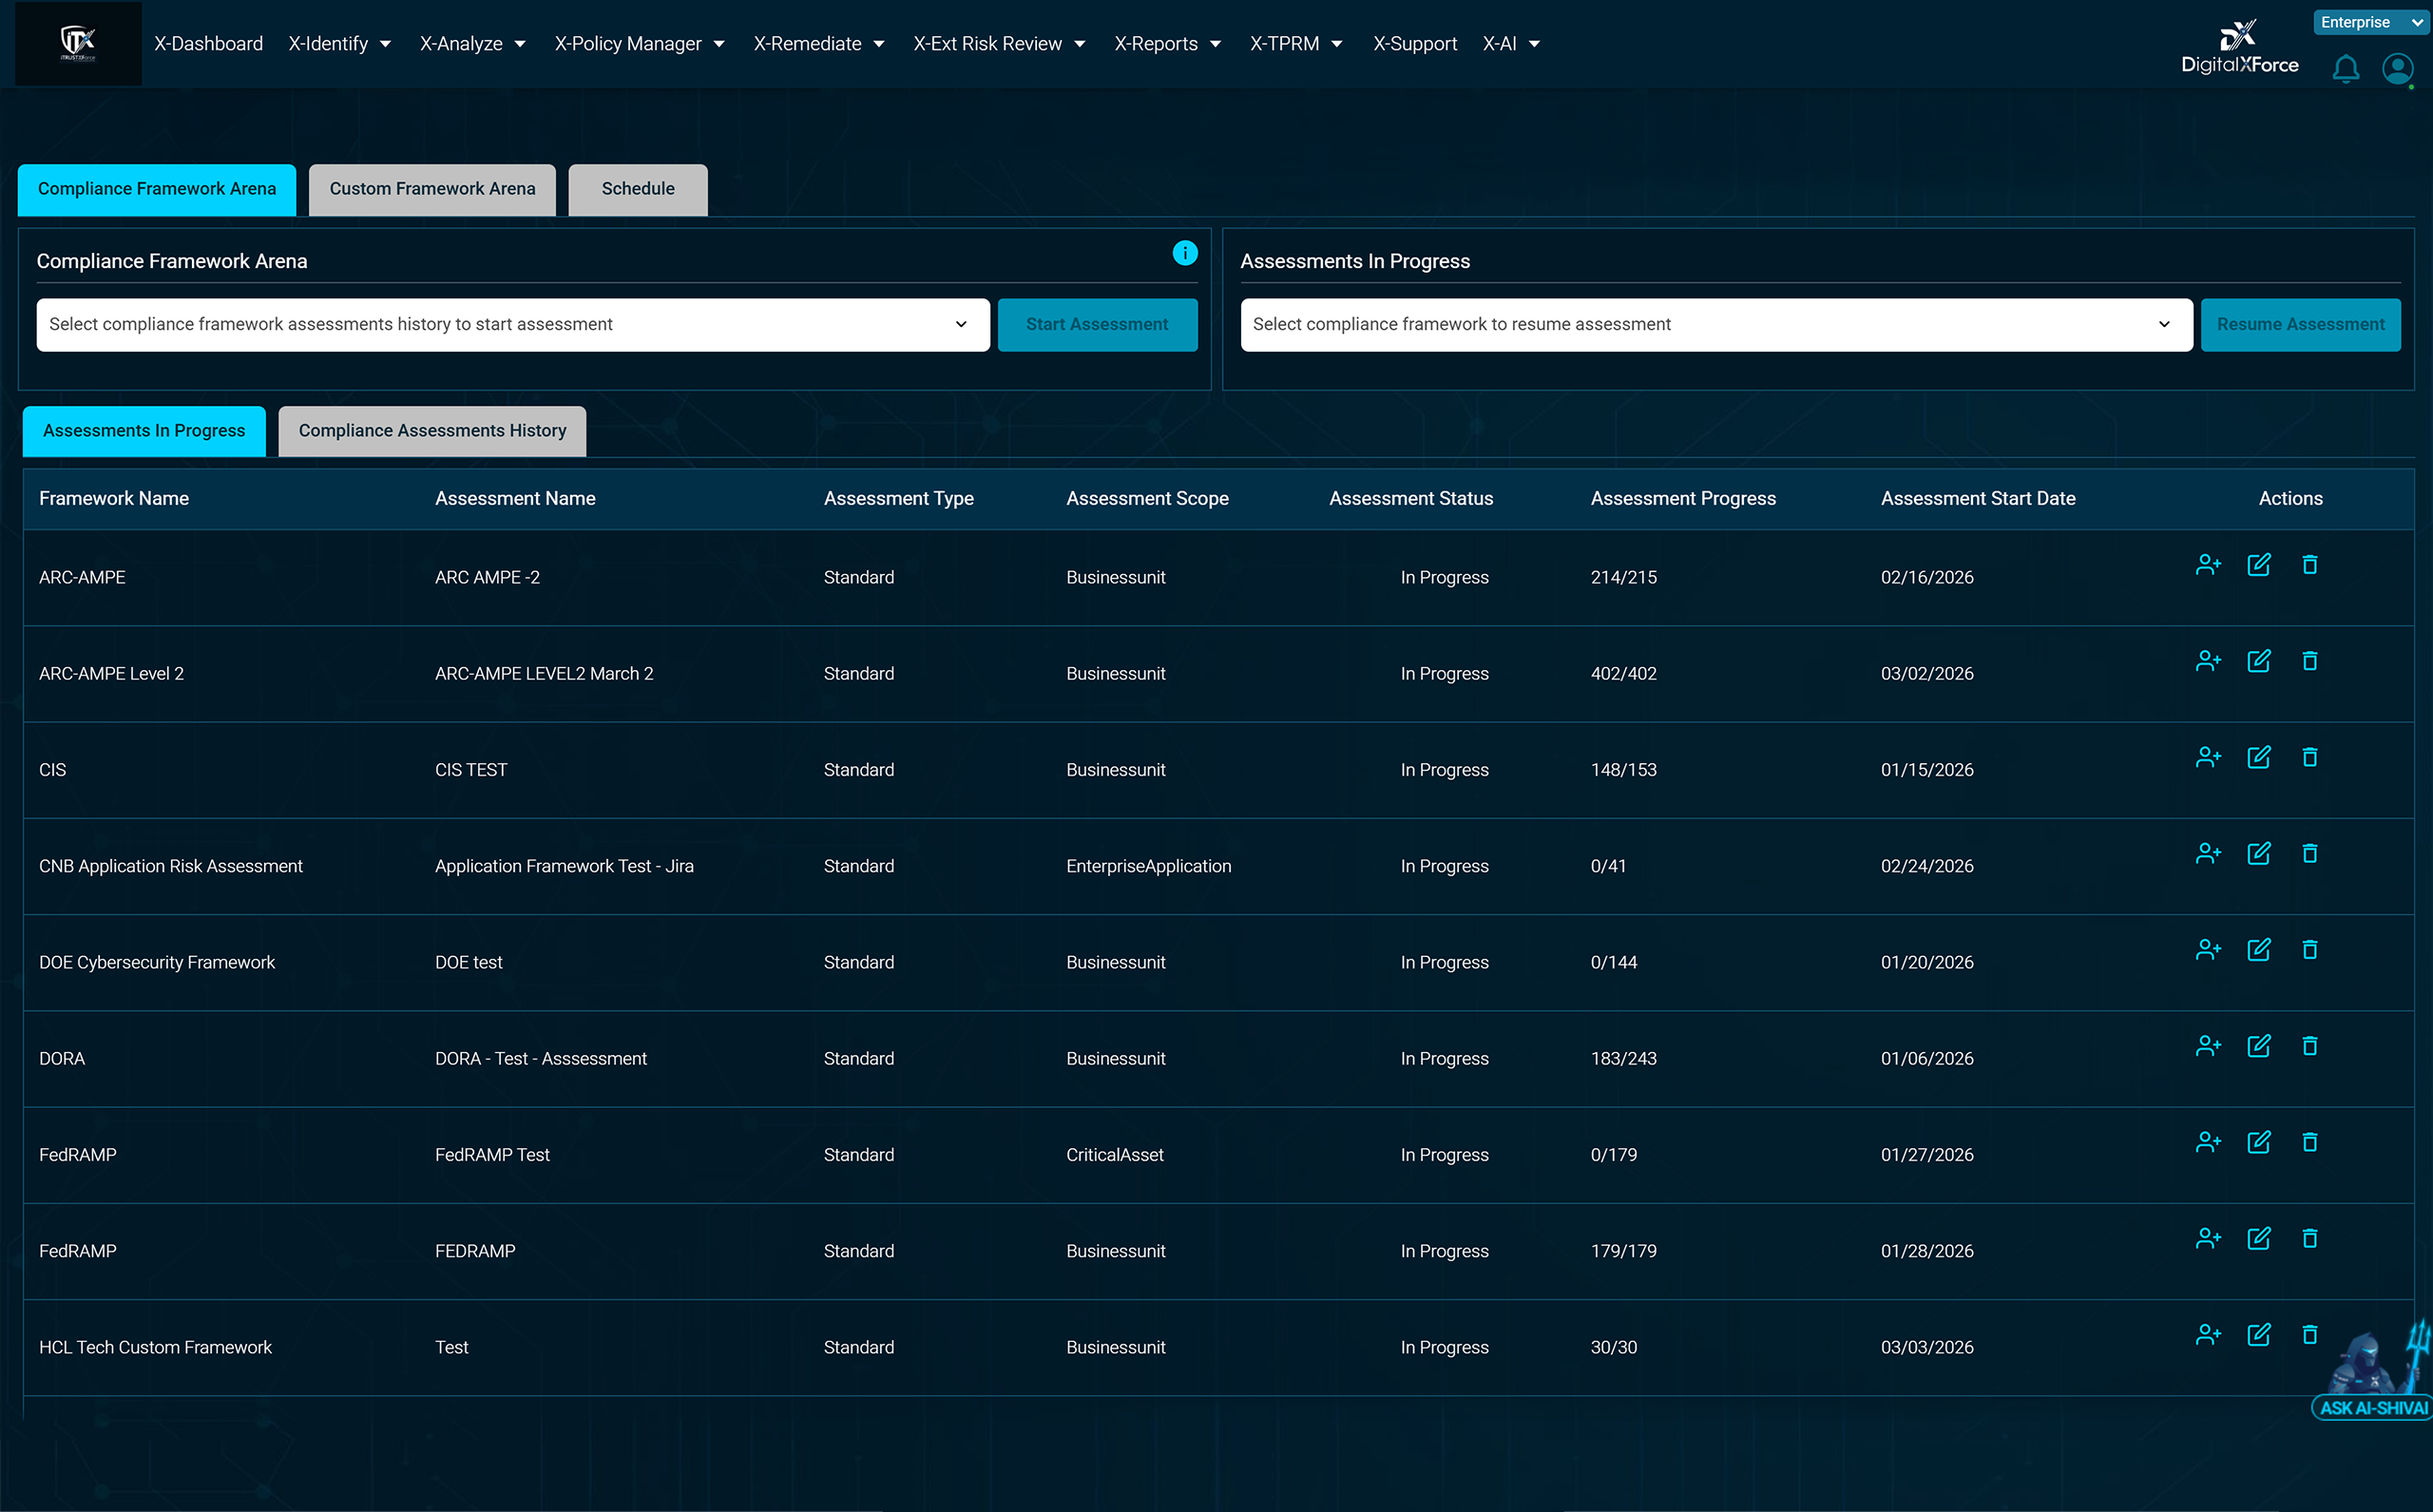Click the Resume Assessment button

pyautogui.click(x=2300, y=324)
